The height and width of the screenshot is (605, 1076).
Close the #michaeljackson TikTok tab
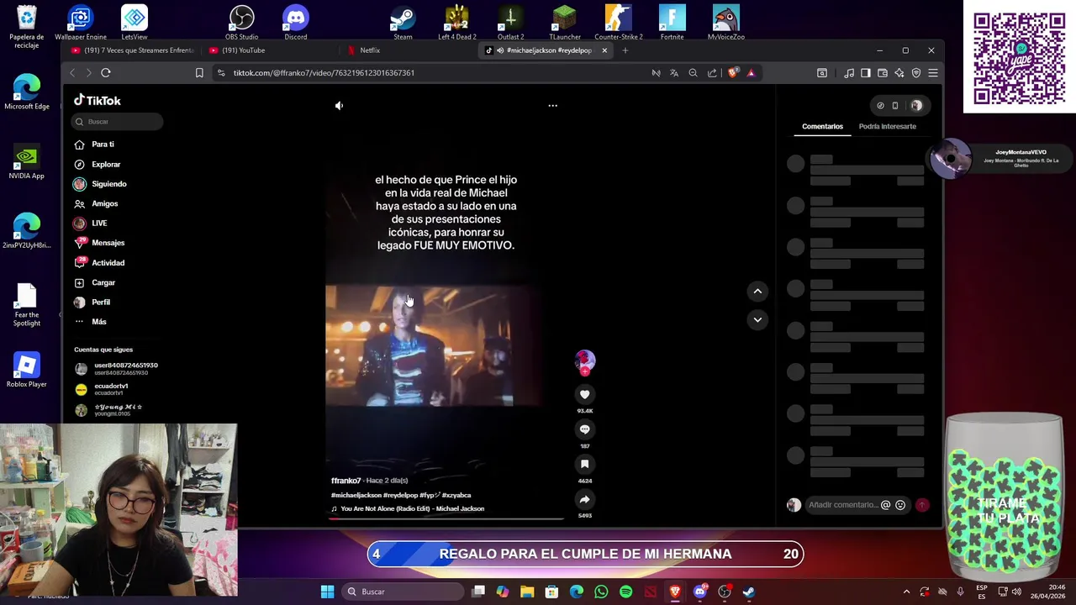pos(604,50)
